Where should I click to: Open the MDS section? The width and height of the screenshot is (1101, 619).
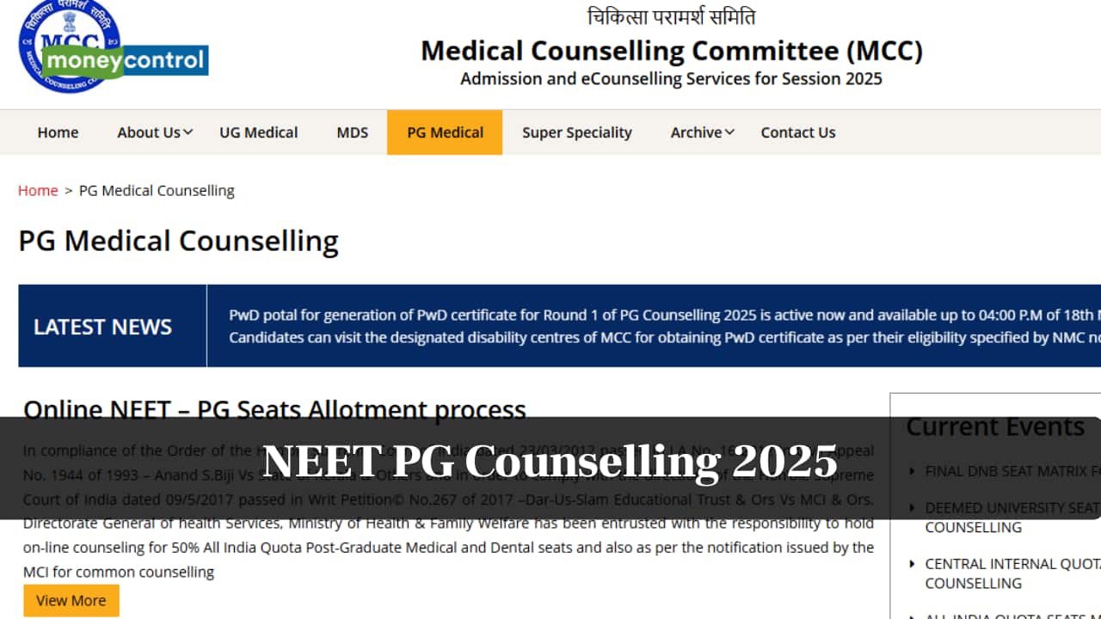tap(352, 132)
